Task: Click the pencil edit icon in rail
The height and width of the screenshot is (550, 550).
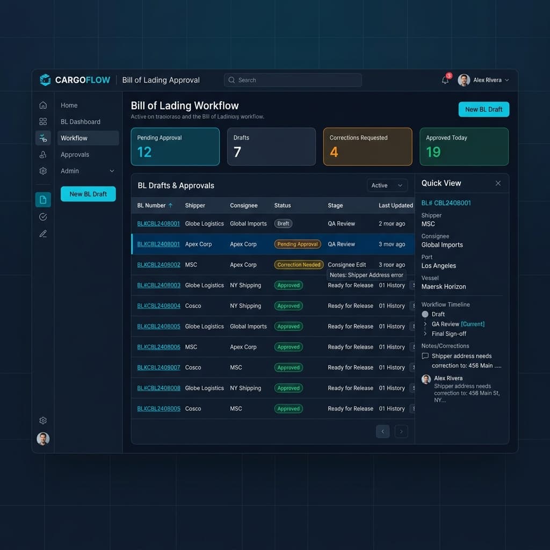Action: tap(43, 234)
